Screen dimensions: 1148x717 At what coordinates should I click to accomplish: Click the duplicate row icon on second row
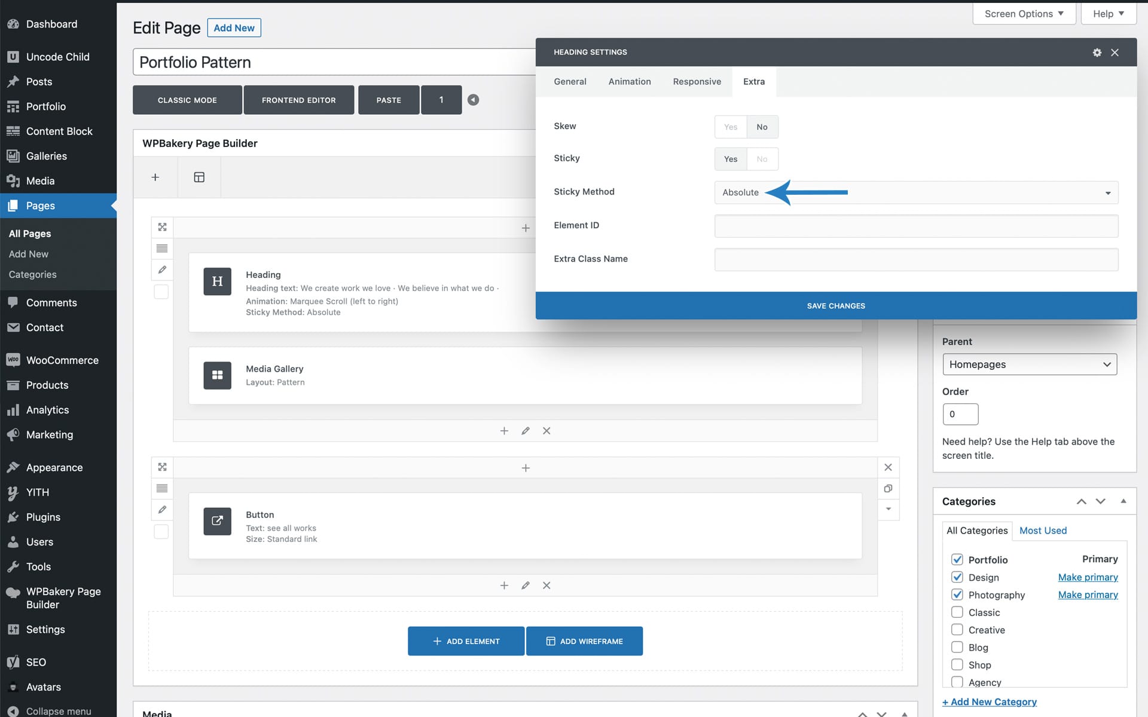point(888,489)
